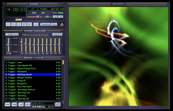Click the +12 db equalizer label
This screenshot has width=173, height=111.
click(15, 38)
